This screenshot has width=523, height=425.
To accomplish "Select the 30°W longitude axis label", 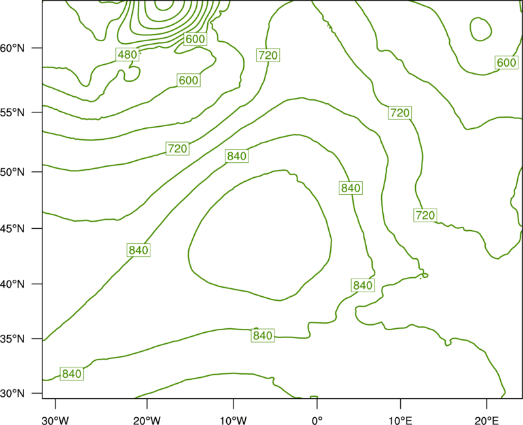I will point(56,420).
